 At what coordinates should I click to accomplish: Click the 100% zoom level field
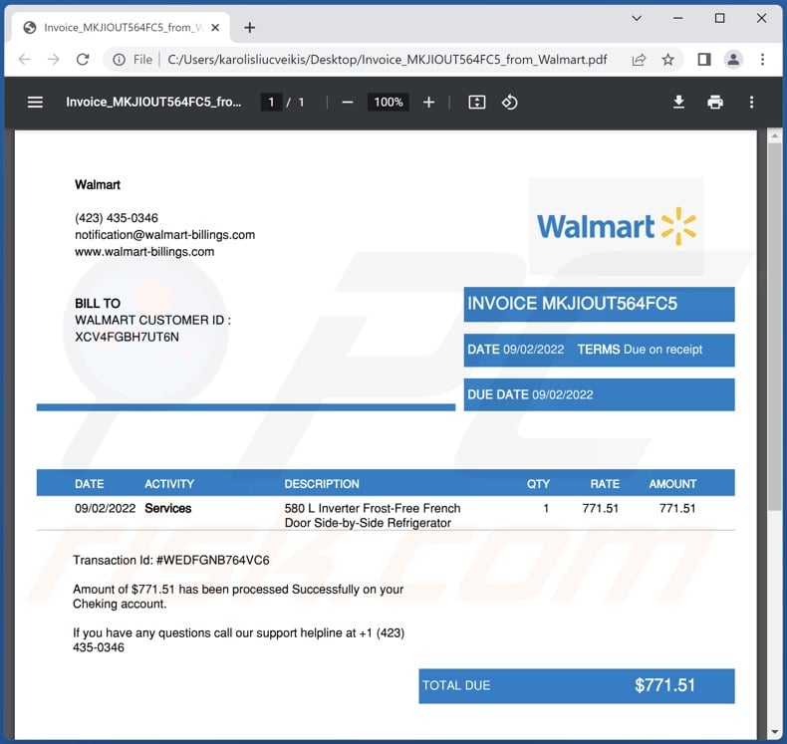pyautogui.click(x=389, y=103)
